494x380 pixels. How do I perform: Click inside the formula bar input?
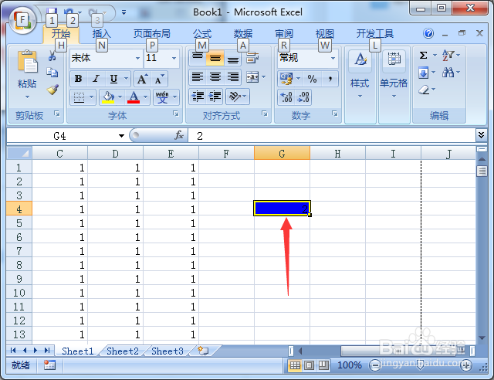(x=331, y=136)
